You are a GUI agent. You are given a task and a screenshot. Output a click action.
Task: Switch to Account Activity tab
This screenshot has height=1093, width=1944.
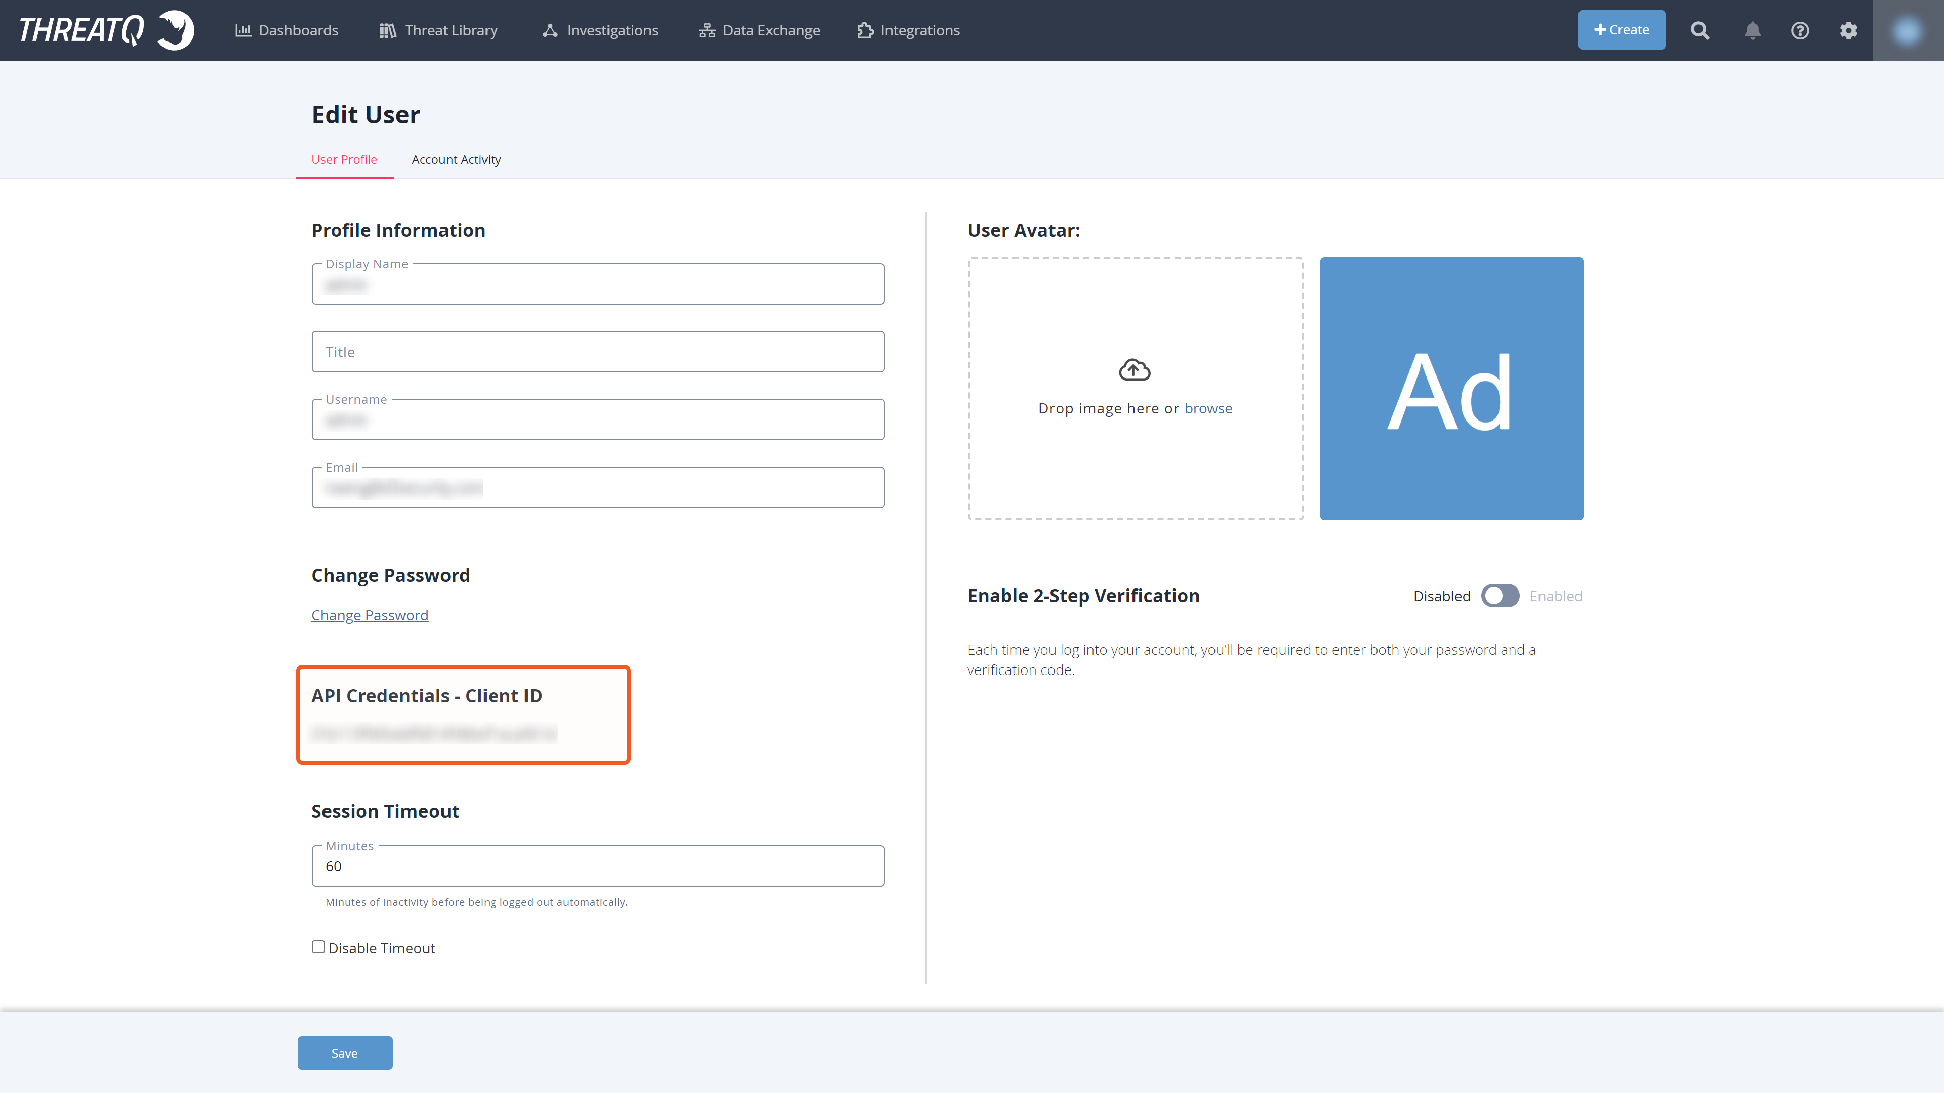[x=456, y=160]
